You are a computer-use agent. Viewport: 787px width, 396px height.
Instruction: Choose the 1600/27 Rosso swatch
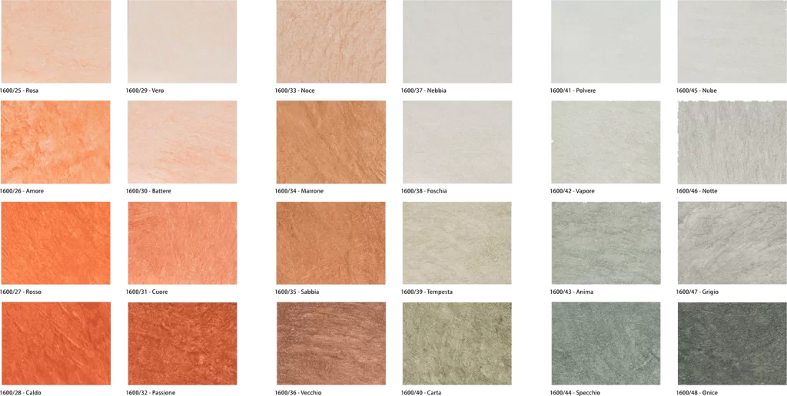coord(55,243)
